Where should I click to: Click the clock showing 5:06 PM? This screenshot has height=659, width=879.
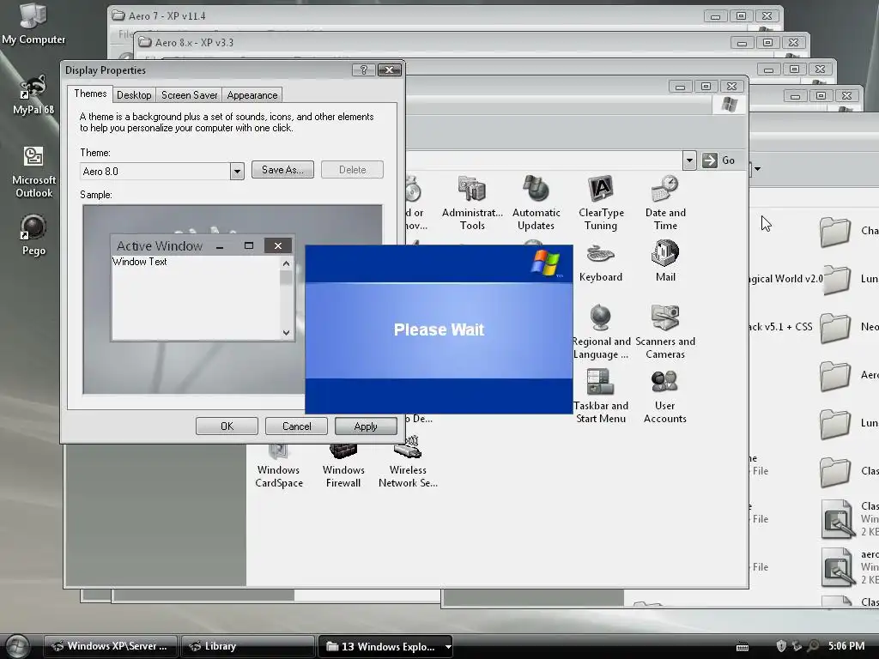pos(846,646)
